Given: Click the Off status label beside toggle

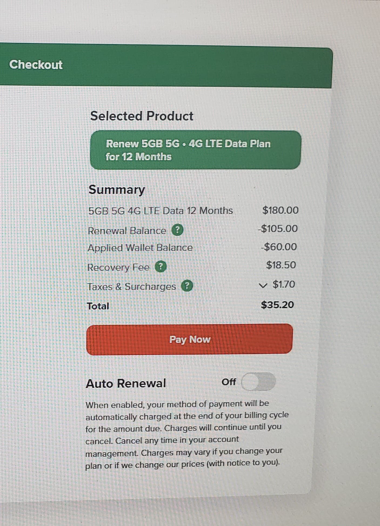Looking at the screenshot, I should [x=229, y=382].
